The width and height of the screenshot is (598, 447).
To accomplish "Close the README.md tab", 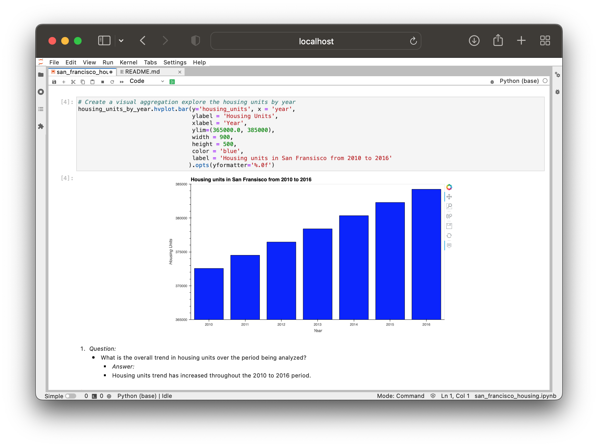I will (x=180, y=72).
